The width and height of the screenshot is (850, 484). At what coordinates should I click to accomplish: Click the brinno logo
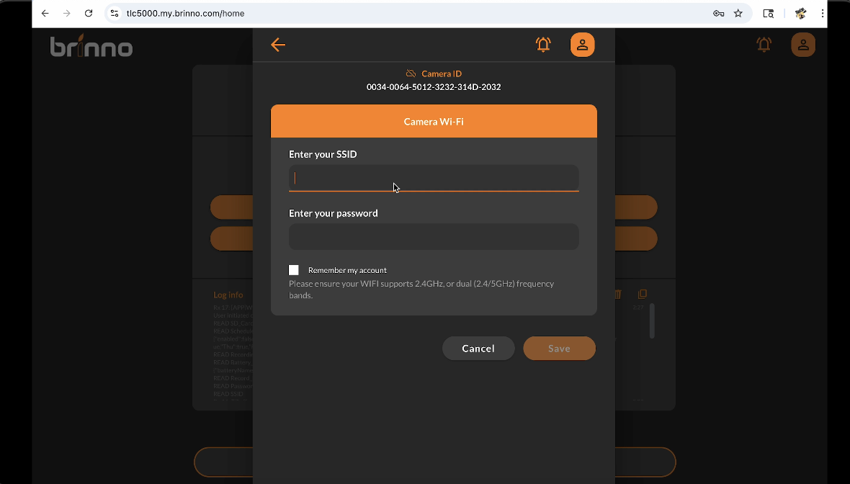tap(91, 46)
